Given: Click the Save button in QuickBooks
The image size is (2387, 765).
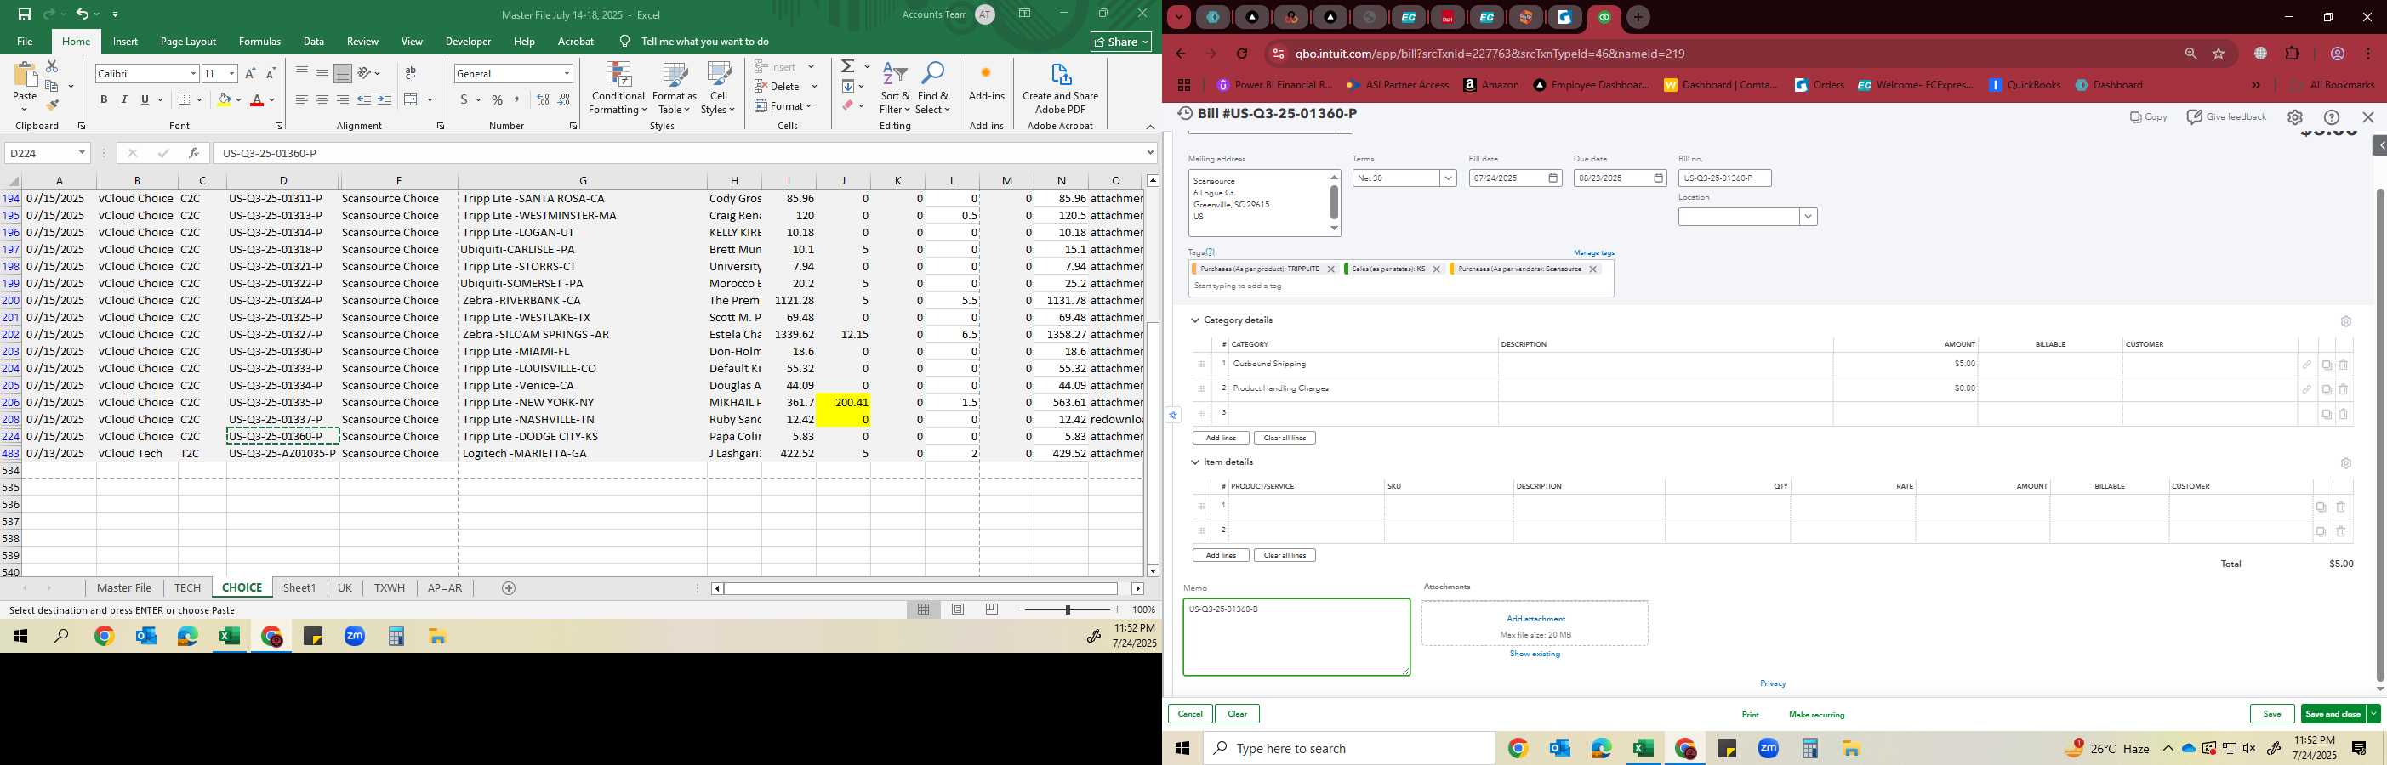Looking at the screenshot, I should 2272,714.
